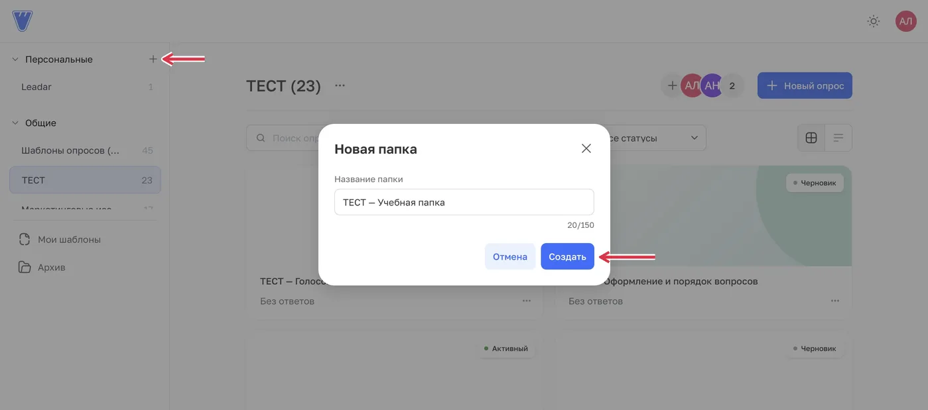
Task: Add a member with the plus icon
Action: coord(671,85)
